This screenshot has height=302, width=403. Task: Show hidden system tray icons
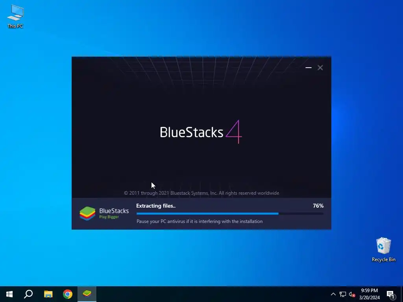pyautogui.click(x=333, y=294)
